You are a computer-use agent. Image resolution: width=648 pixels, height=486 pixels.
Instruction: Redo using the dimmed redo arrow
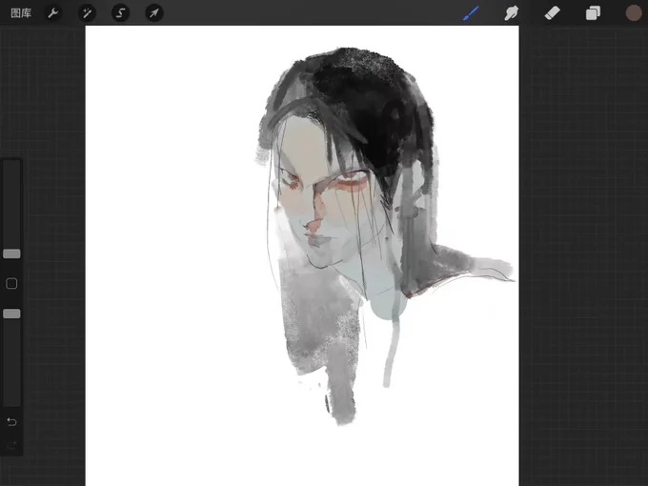11,445
